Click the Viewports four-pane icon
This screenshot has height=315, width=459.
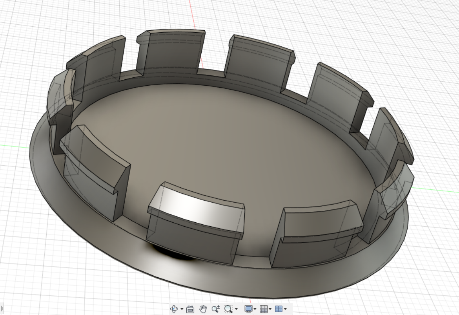point(279,309)
